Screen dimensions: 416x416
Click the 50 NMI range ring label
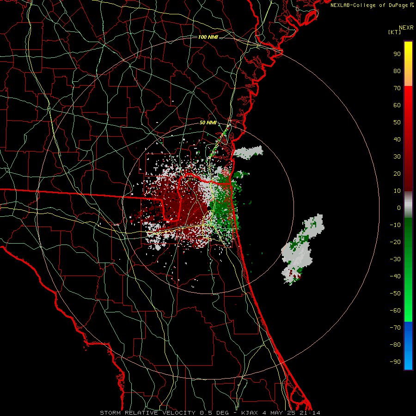point(208,122)
